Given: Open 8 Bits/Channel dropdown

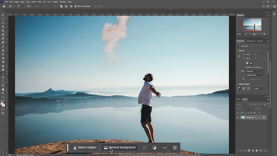Looking at the screenshot, I should (x=255, y=75).
